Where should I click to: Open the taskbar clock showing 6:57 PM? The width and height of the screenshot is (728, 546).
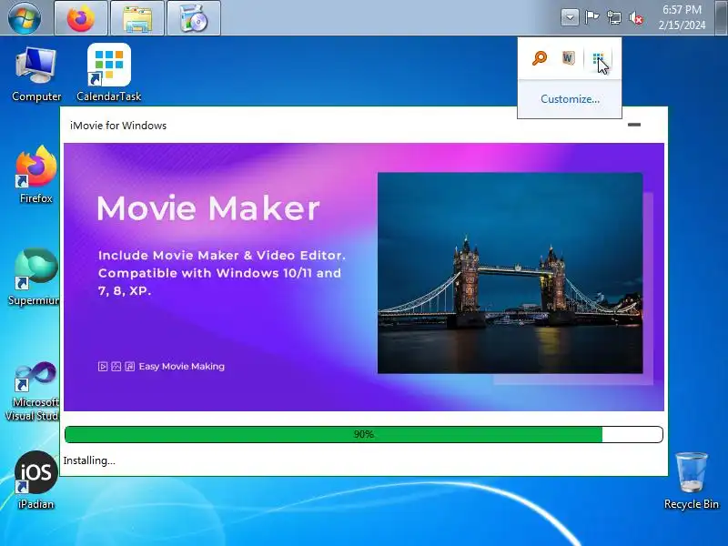682,17
